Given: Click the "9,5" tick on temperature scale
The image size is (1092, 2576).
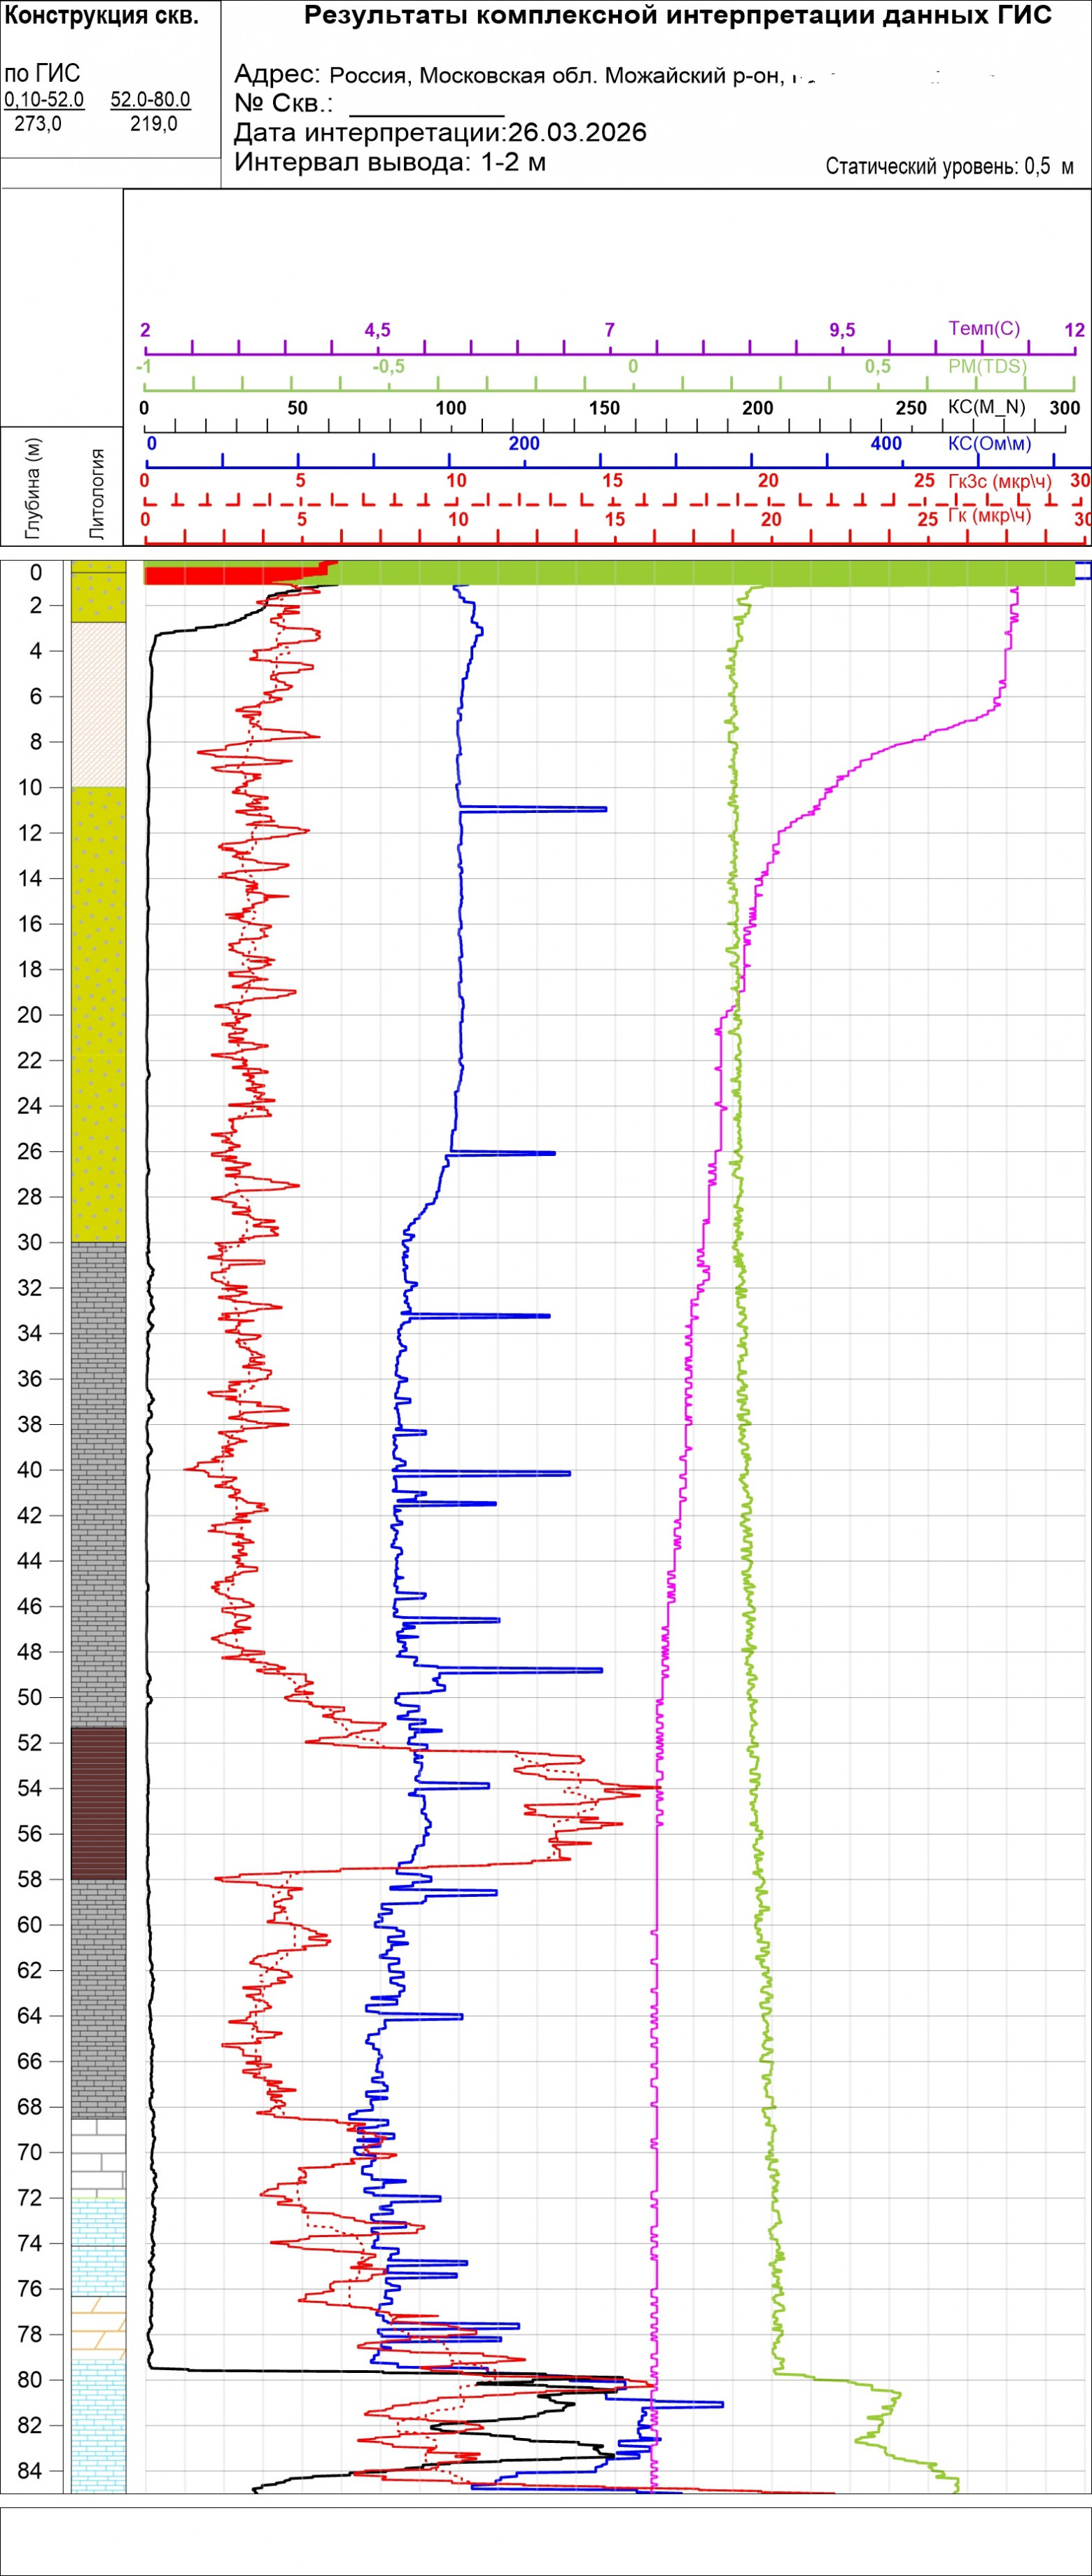Looking at the screenshot, I should tap(842, 331).
